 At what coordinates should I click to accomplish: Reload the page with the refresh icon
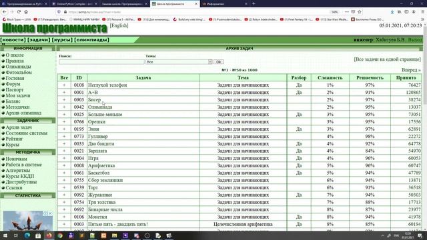[x=19, y=12]
